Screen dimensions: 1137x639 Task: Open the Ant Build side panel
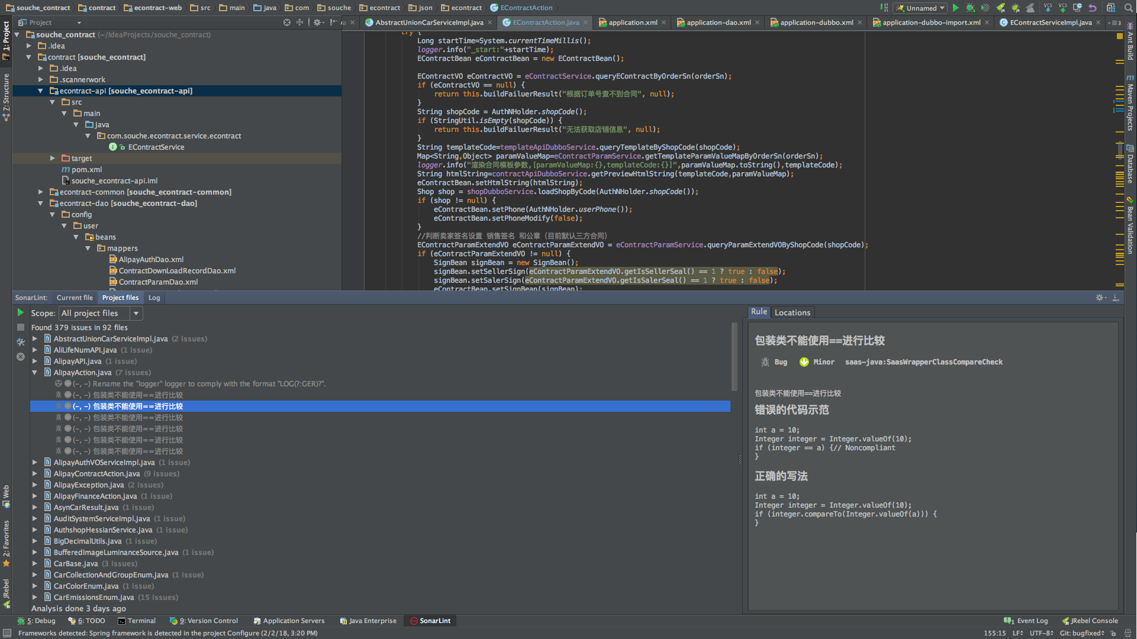click(1130, 40)
